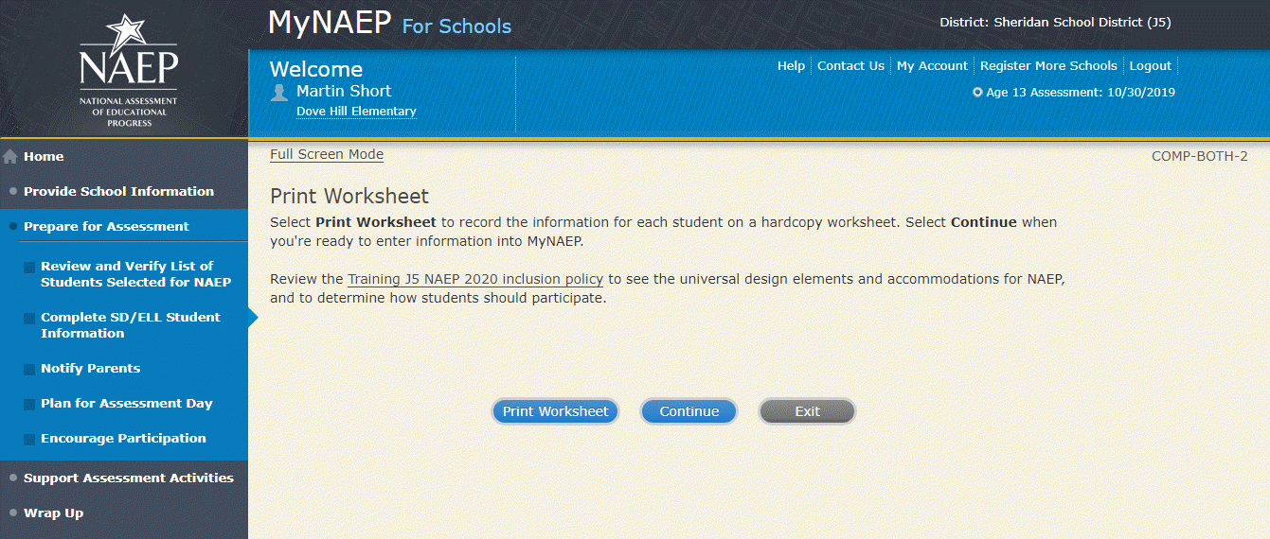Click the NAEP logo
Image resolution: width=1270 pixels, height=539 pixels.
[x=127, y=71]
